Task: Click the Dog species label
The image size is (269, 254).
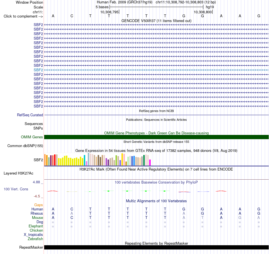Action: tap(40, 222)
